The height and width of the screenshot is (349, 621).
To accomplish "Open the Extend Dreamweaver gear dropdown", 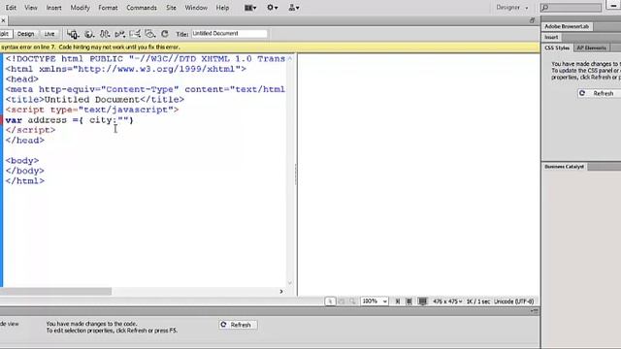I will 272,8.
